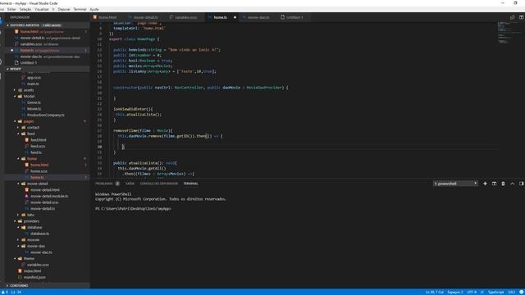Expand the tabs folder
Image resolution: width=525 pixels, height=295 pixels.
coord(18,215)
